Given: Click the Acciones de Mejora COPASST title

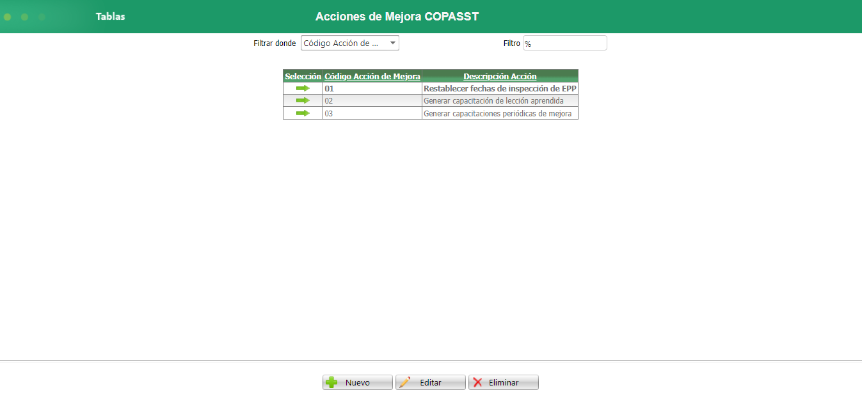Looking at the screenshot, I should 397,17.
